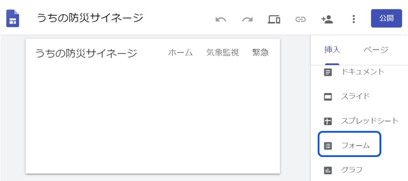Open the three-dot more options menu
Image resolution: width=408 pixels, height=181 pixels.
point(354,20)
